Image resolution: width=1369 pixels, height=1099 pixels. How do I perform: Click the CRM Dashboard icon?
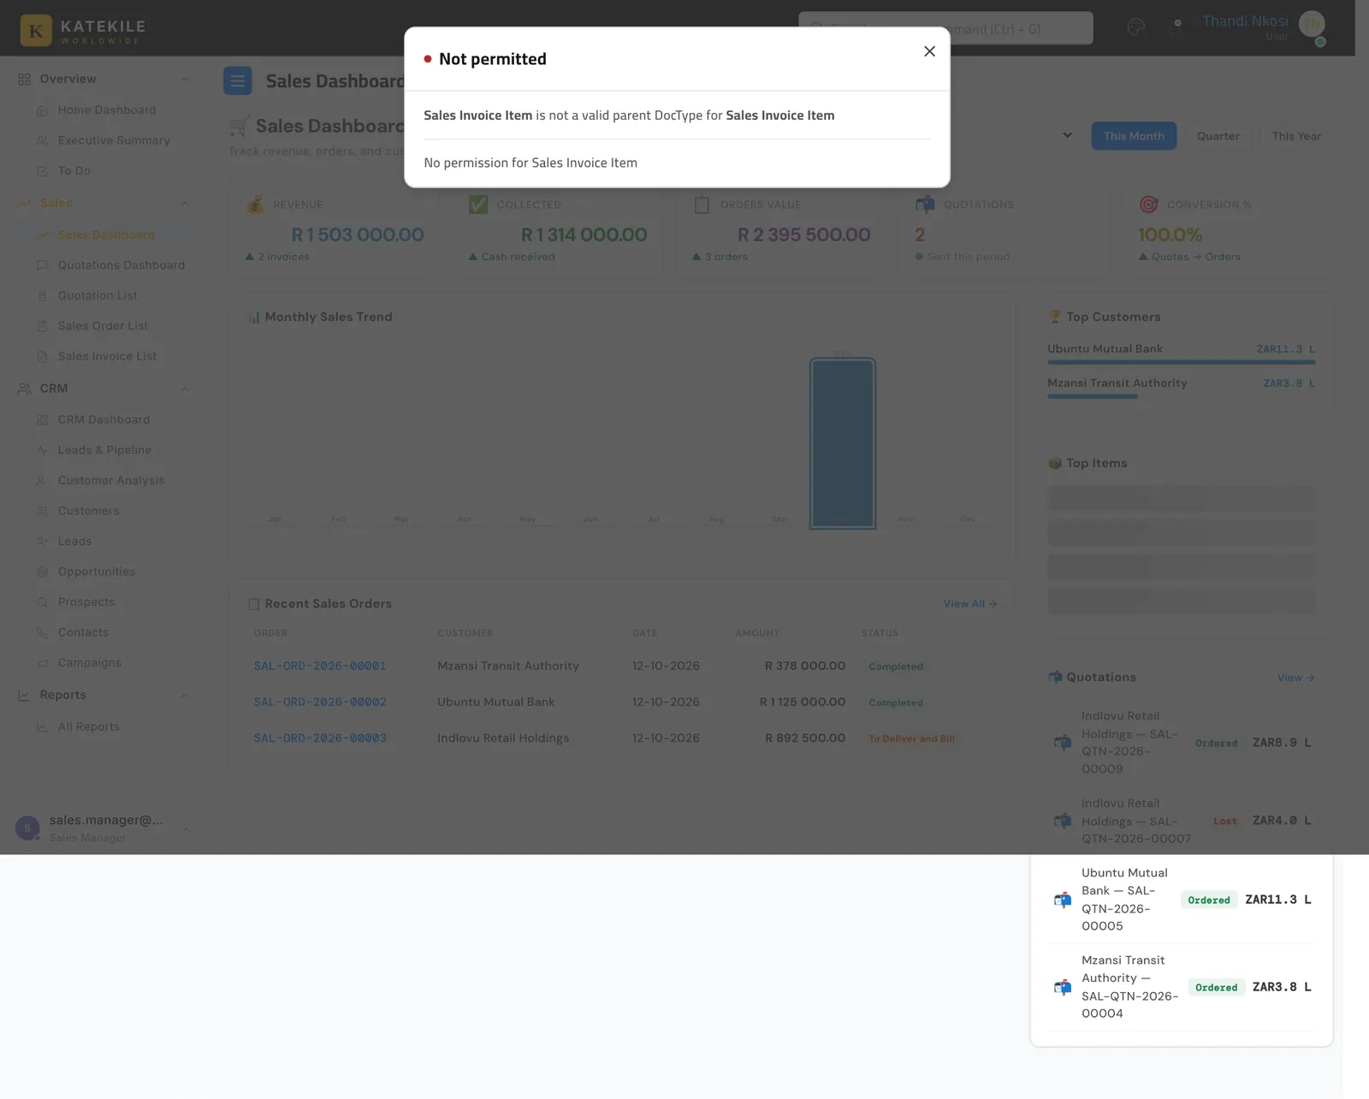point(42,420)
